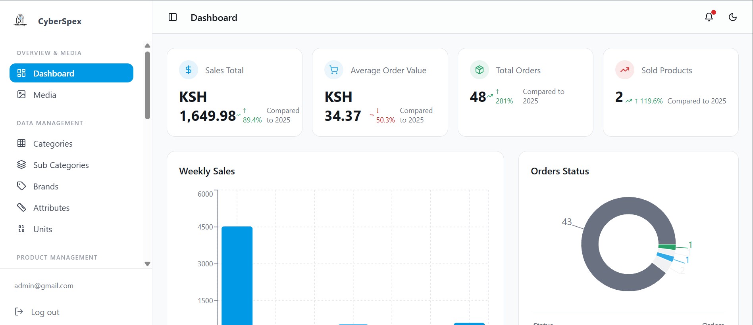This screenshot has height=325, width=753.
Task: Click the sidebar scroll up arrow
Action: (x=147, y=46)
